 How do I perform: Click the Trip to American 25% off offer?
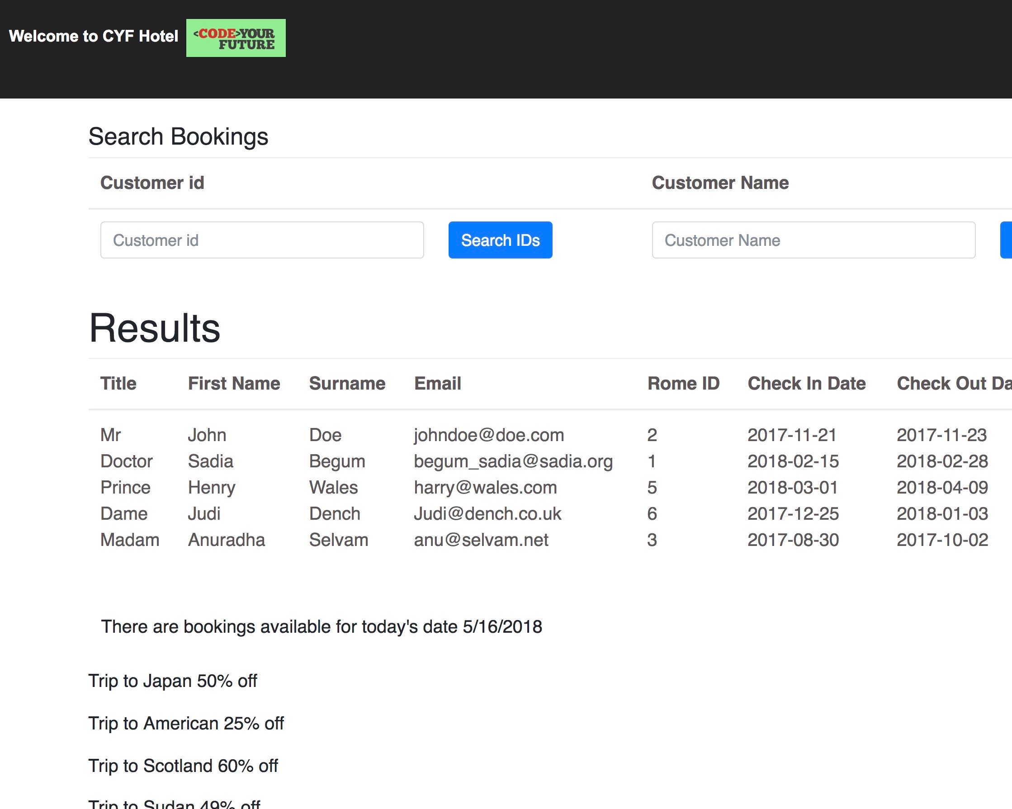click(x=186, y=724)
